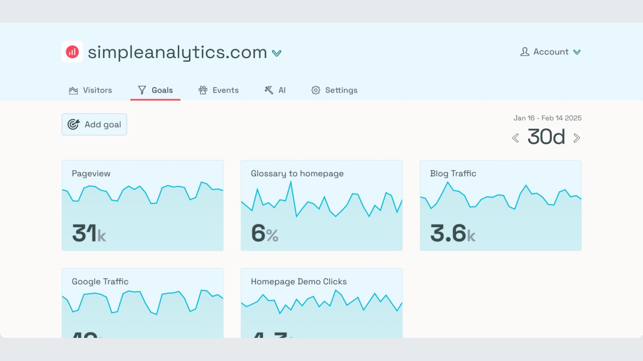Click the Google Traffic title text

click(100, 282)
